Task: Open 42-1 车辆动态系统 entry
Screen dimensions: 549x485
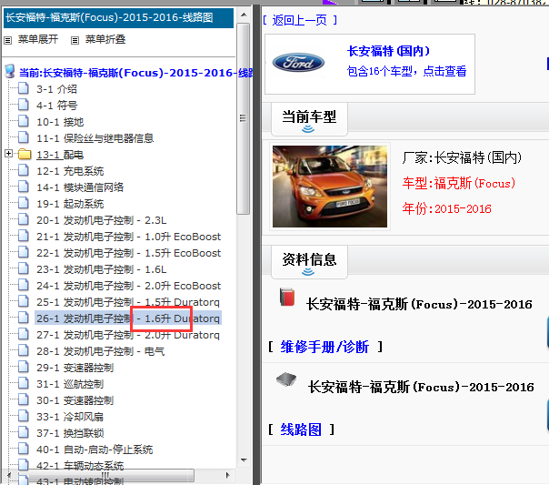Action: click(x=80, y=466)
